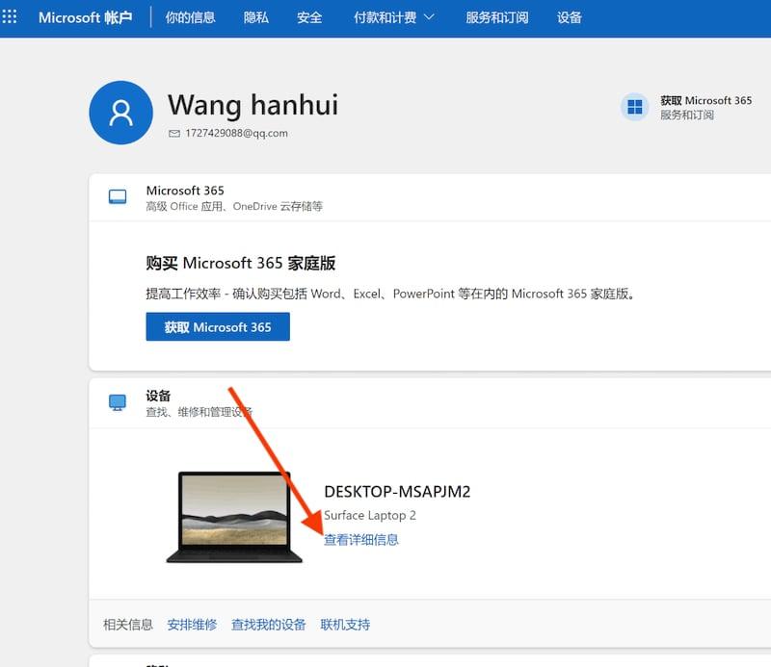
Task: Click the 相关信息 label
Action: (128, 625)
